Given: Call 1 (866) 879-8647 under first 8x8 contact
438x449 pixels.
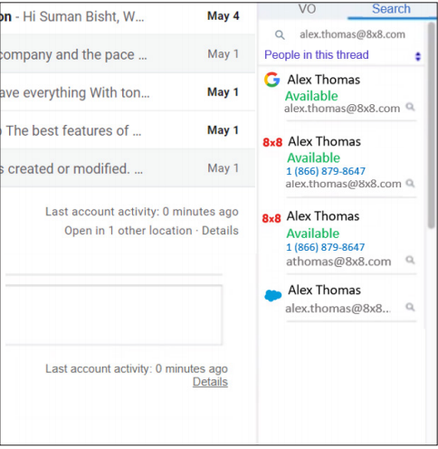Looking at the screenshot, I should [x=326, y=171].
